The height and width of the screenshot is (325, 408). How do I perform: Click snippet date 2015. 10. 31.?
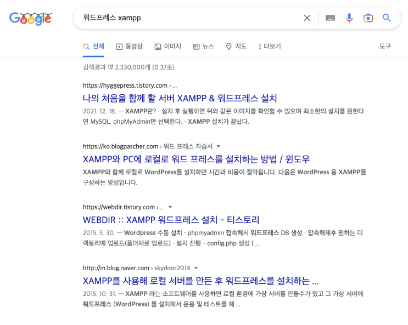[x=99, y=294]
